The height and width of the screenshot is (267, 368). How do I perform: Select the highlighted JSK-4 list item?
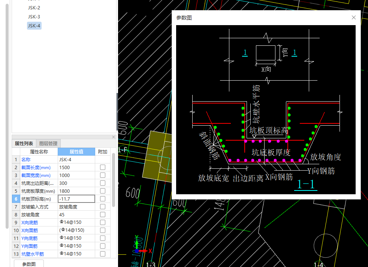pos(34,25)
